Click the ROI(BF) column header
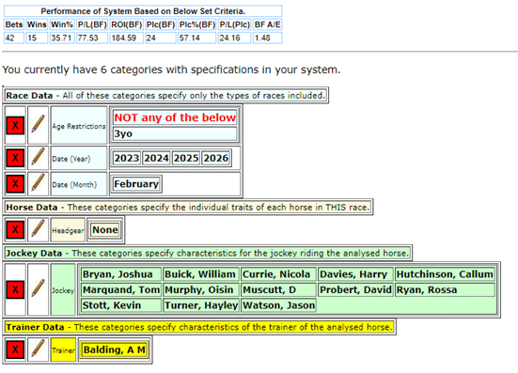 click(127, 24)
